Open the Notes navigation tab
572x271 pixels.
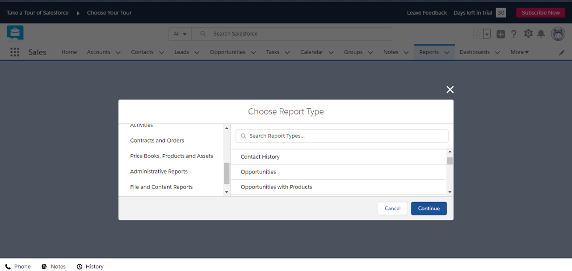(x=391, y=52)
